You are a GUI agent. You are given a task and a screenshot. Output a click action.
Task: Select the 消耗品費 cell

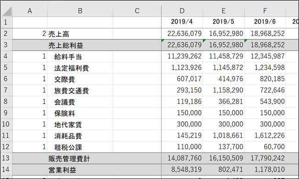point(80,136)
